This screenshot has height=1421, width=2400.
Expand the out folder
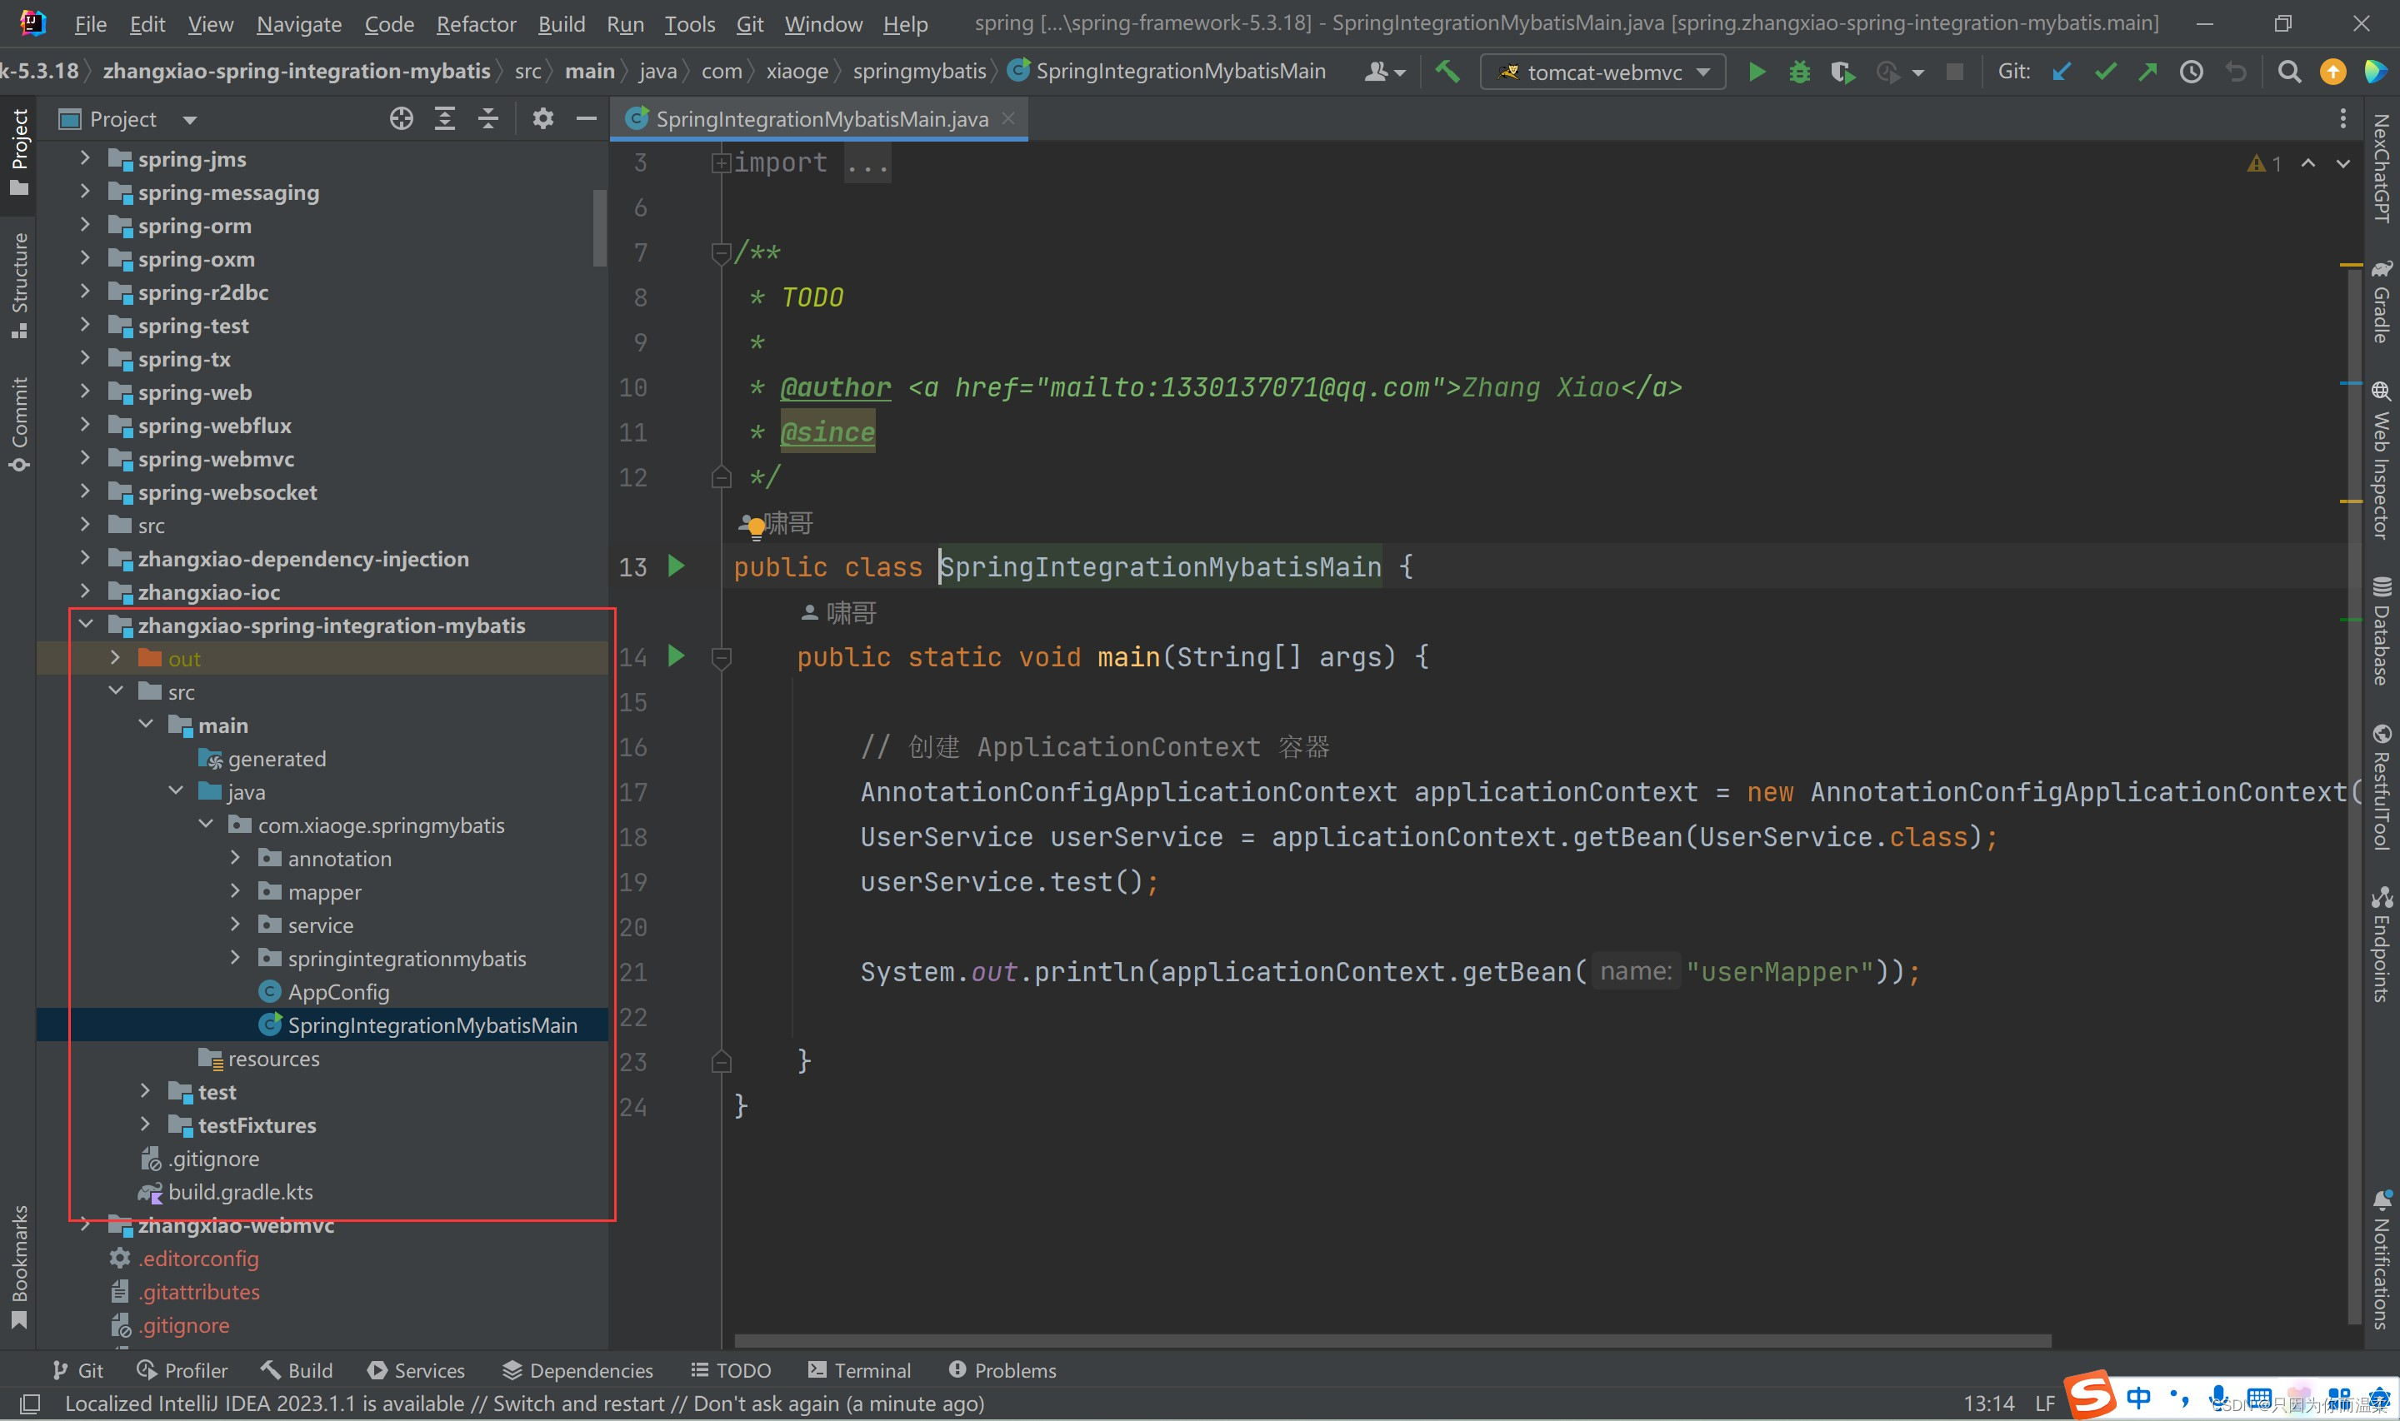(x=115, y=658)
